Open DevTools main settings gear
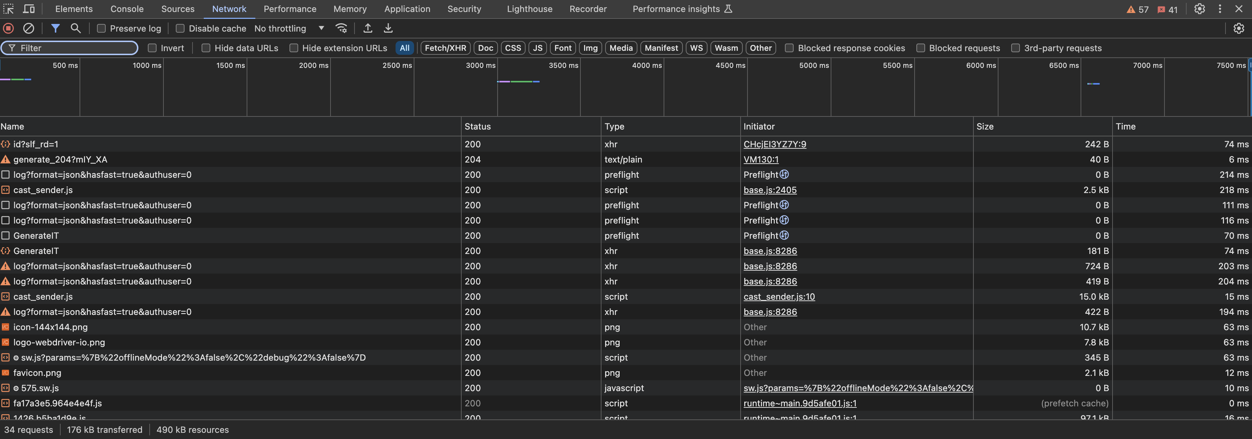This screenshot has height=439, width=1252. tap(1199, 9)
